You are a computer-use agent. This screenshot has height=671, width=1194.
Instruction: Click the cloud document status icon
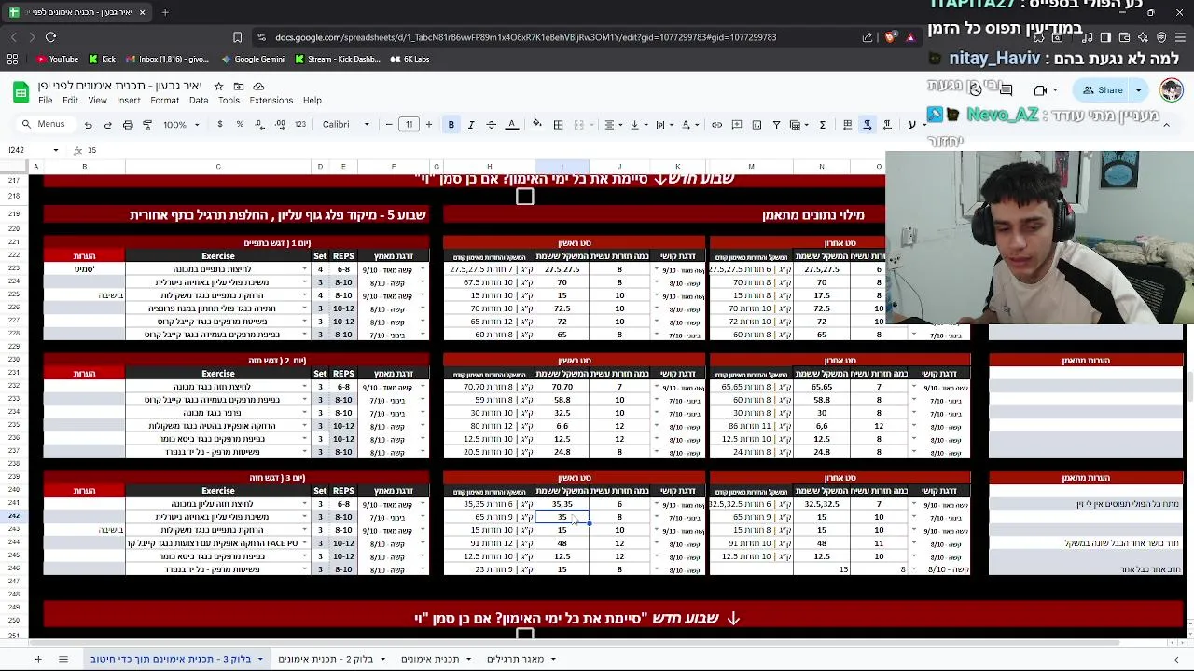(258, 87)
